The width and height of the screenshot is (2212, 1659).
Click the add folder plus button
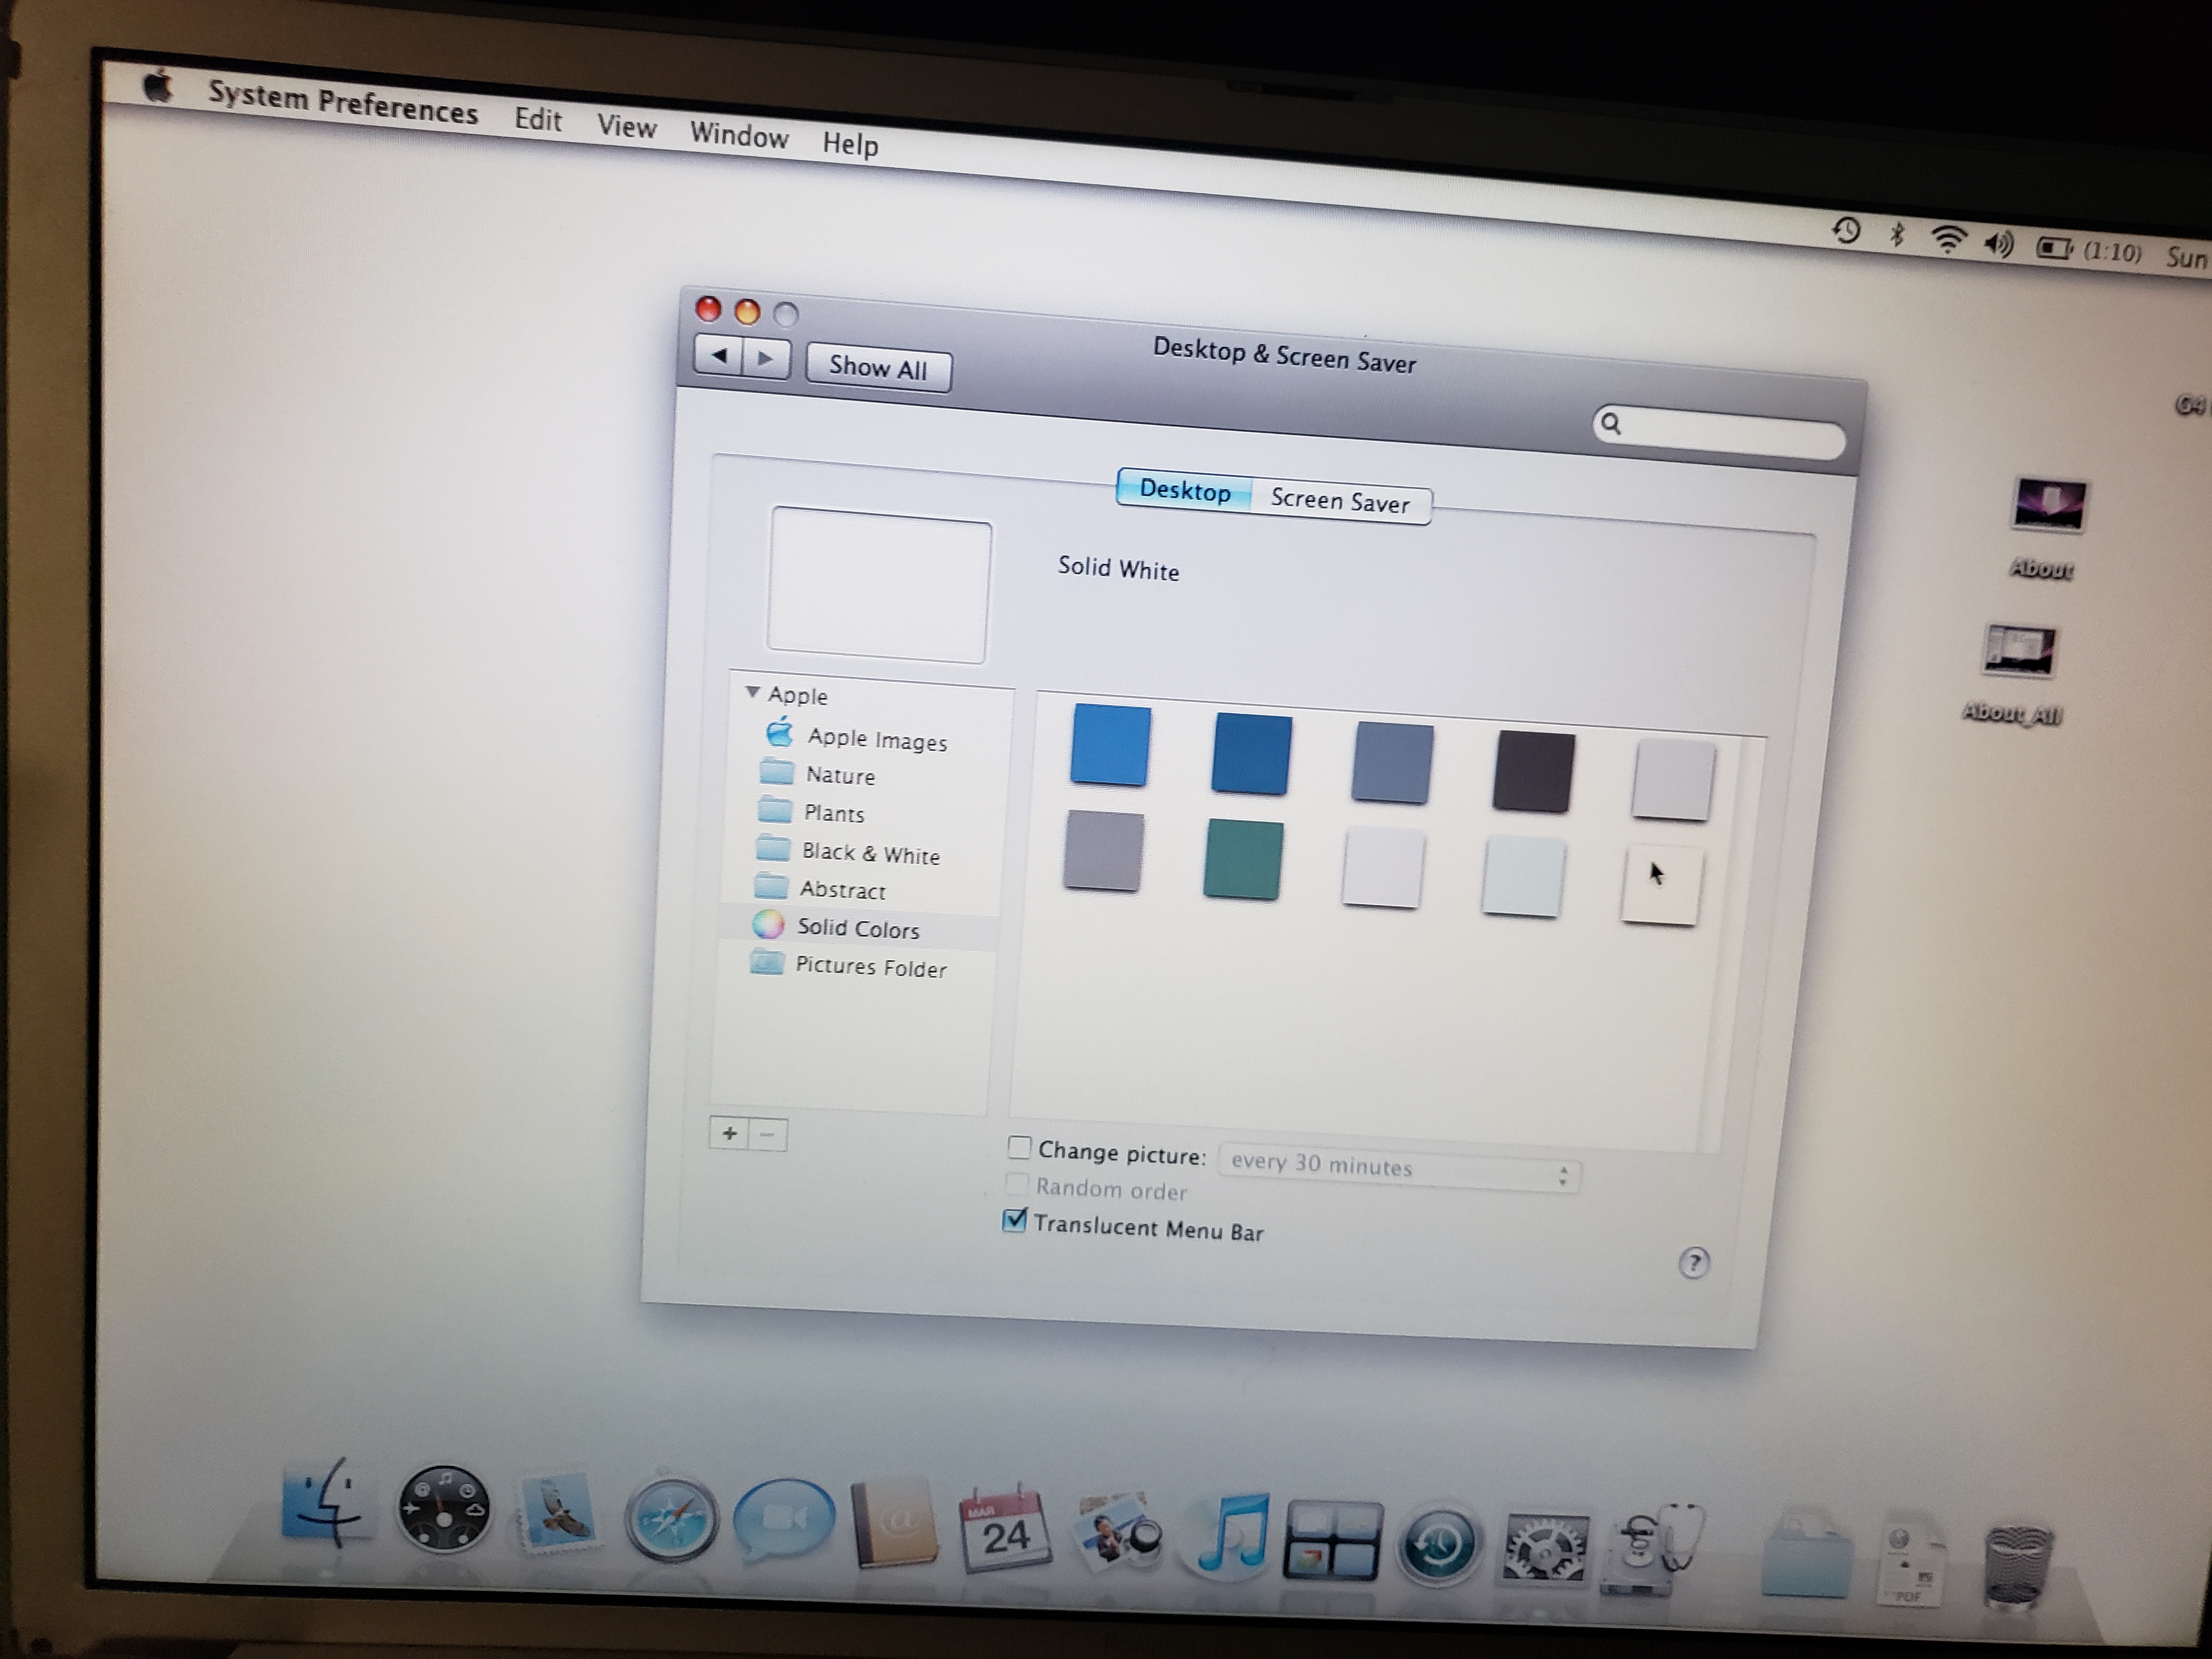[729, 1133]
